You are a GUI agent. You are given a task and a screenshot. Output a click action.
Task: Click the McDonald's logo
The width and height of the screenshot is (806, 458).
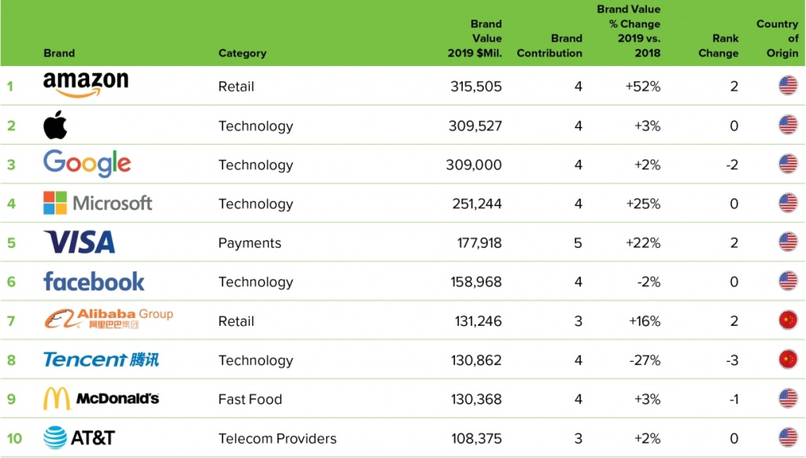pos(101,399)
